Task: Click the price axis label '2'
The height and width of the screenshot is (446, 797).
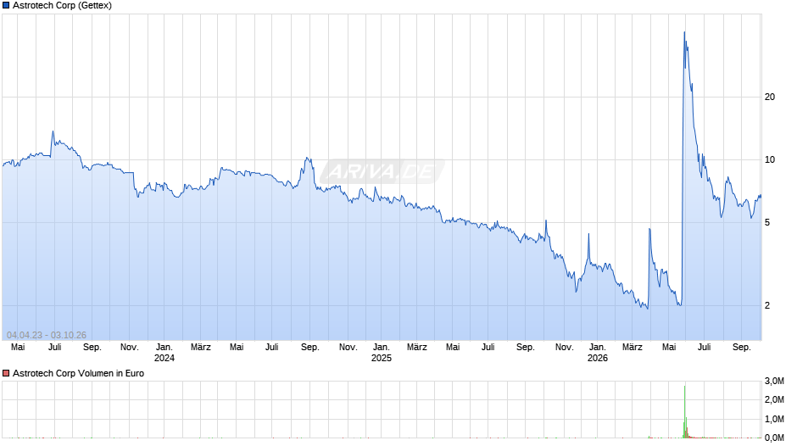Action: 767,305
